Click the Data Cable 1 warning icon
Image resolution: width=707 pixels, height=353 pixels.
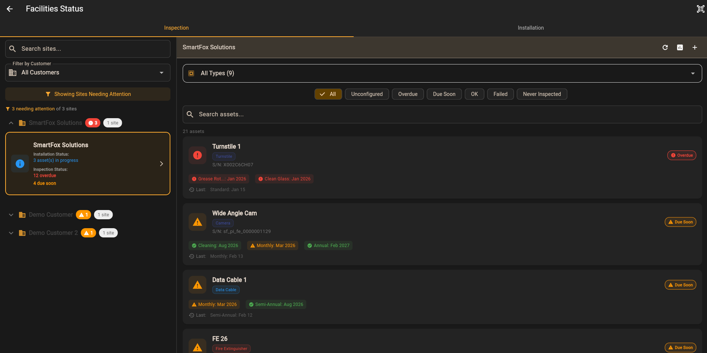point(197,285)
